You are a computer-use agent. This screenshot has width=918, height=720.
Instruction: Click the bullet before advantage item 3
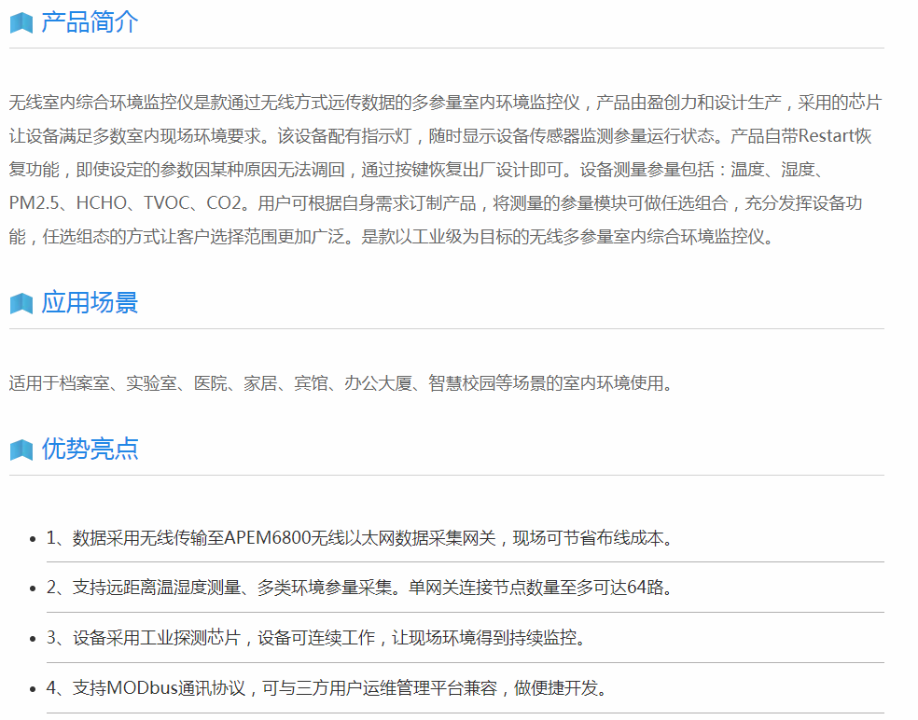(x=34, y=640)
